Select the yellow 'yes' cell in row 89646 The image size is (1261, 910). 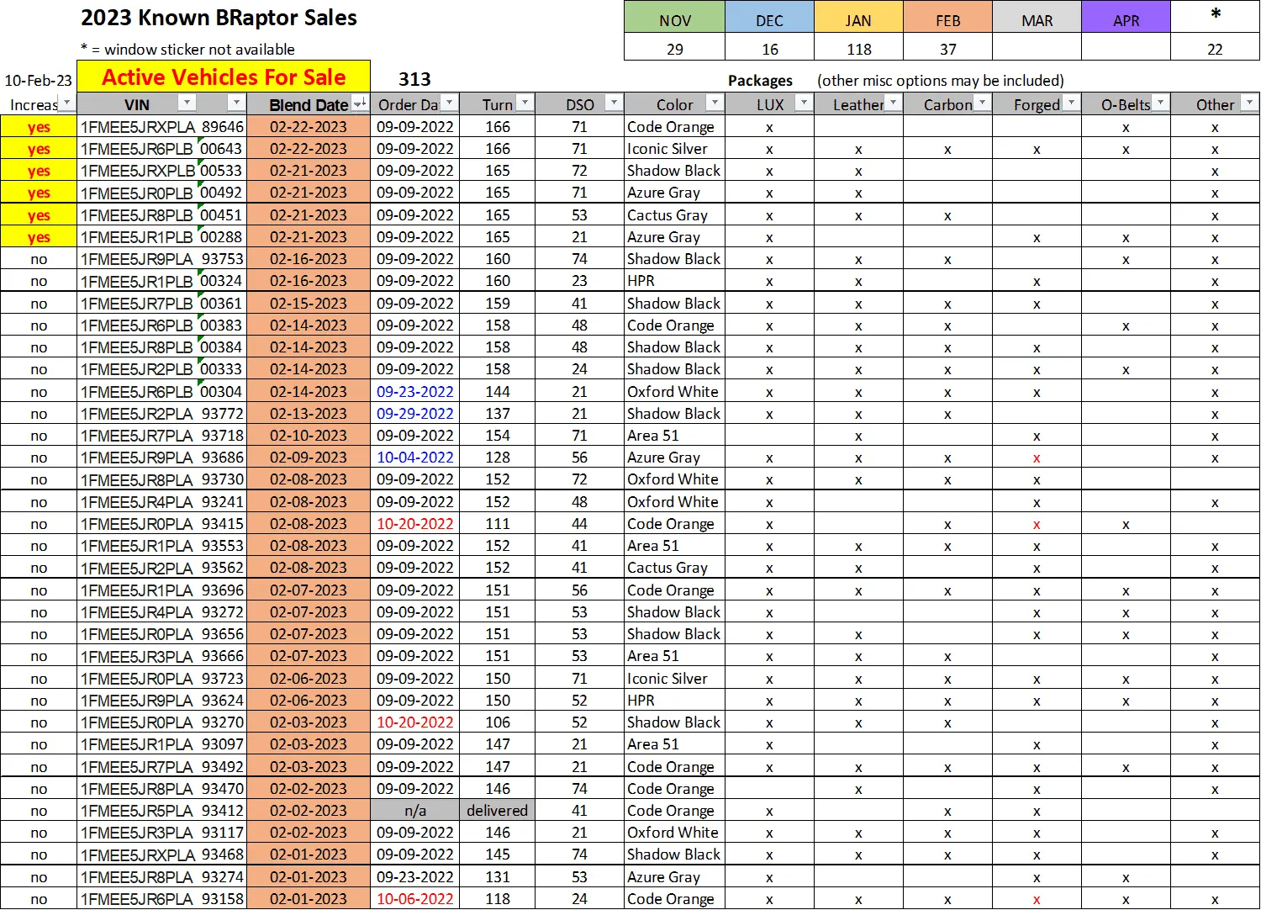[39, 127]
